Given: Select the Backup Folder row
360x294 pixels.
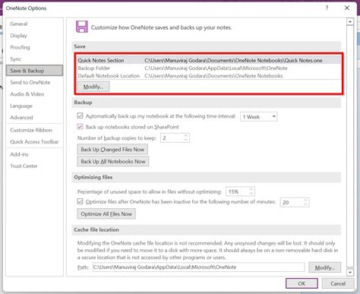Looking at the screenshot, I should pyautogui.click(x=209, y=68).
